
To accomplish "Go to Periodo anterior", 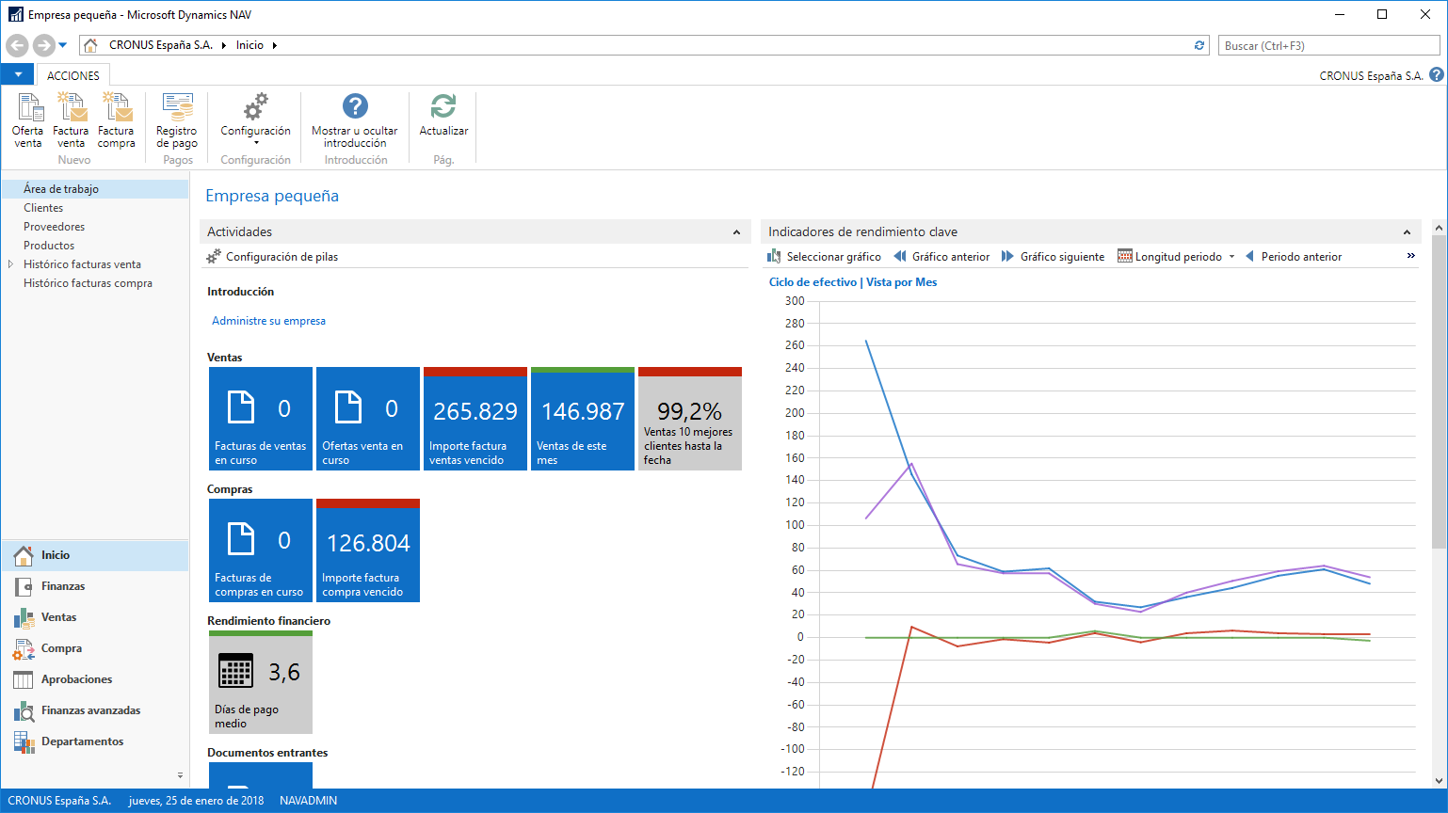I will [1294, 257].
